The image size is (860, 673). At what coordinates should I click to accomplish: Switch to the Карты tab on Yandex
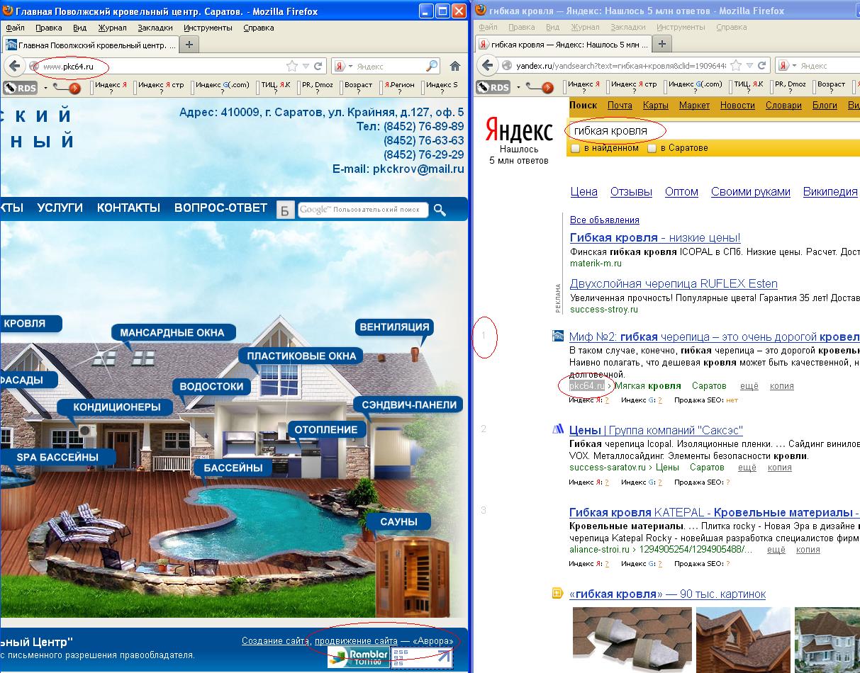655,105
